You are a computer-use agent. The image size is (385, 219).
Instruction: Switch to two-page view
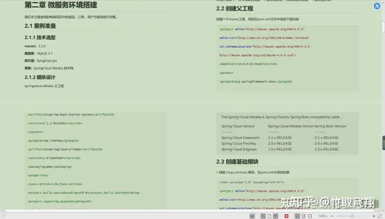[275, 216]
